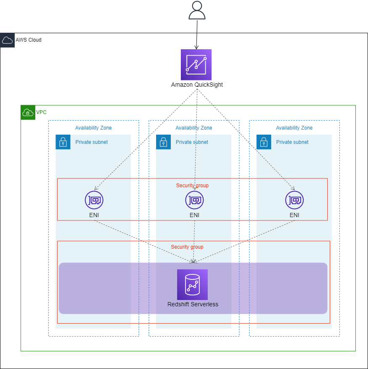This screenshot has width=368, height=369.
Task: Select the rightmost Private subnet lock icon
Action: [263, 142]
